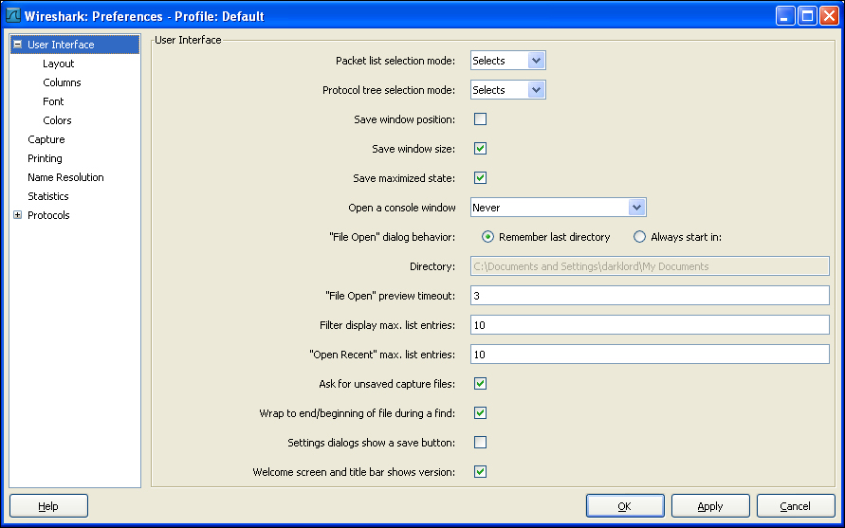This screenshot has height=528, width=845.
Task: Click the Wireshark icon in title bar
Action: [13, 16]
